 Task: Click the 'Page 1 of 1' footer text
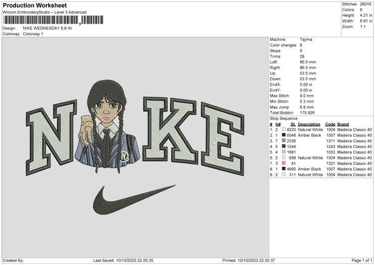[x=362, y=260]
